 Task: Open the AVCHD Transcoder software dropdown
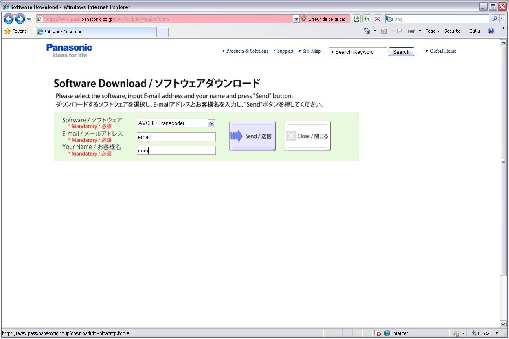(176, 123)
